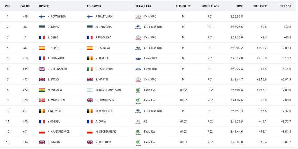
Task: Select driver name E. Evans
Action: click(x=53, y=79)
